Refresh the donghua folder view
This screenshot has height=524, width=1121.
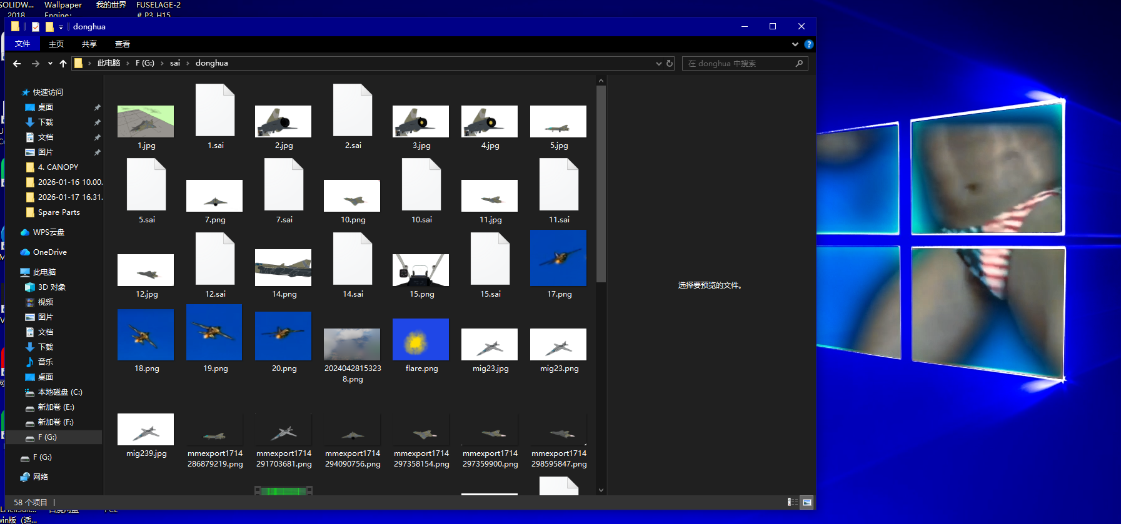670,64
